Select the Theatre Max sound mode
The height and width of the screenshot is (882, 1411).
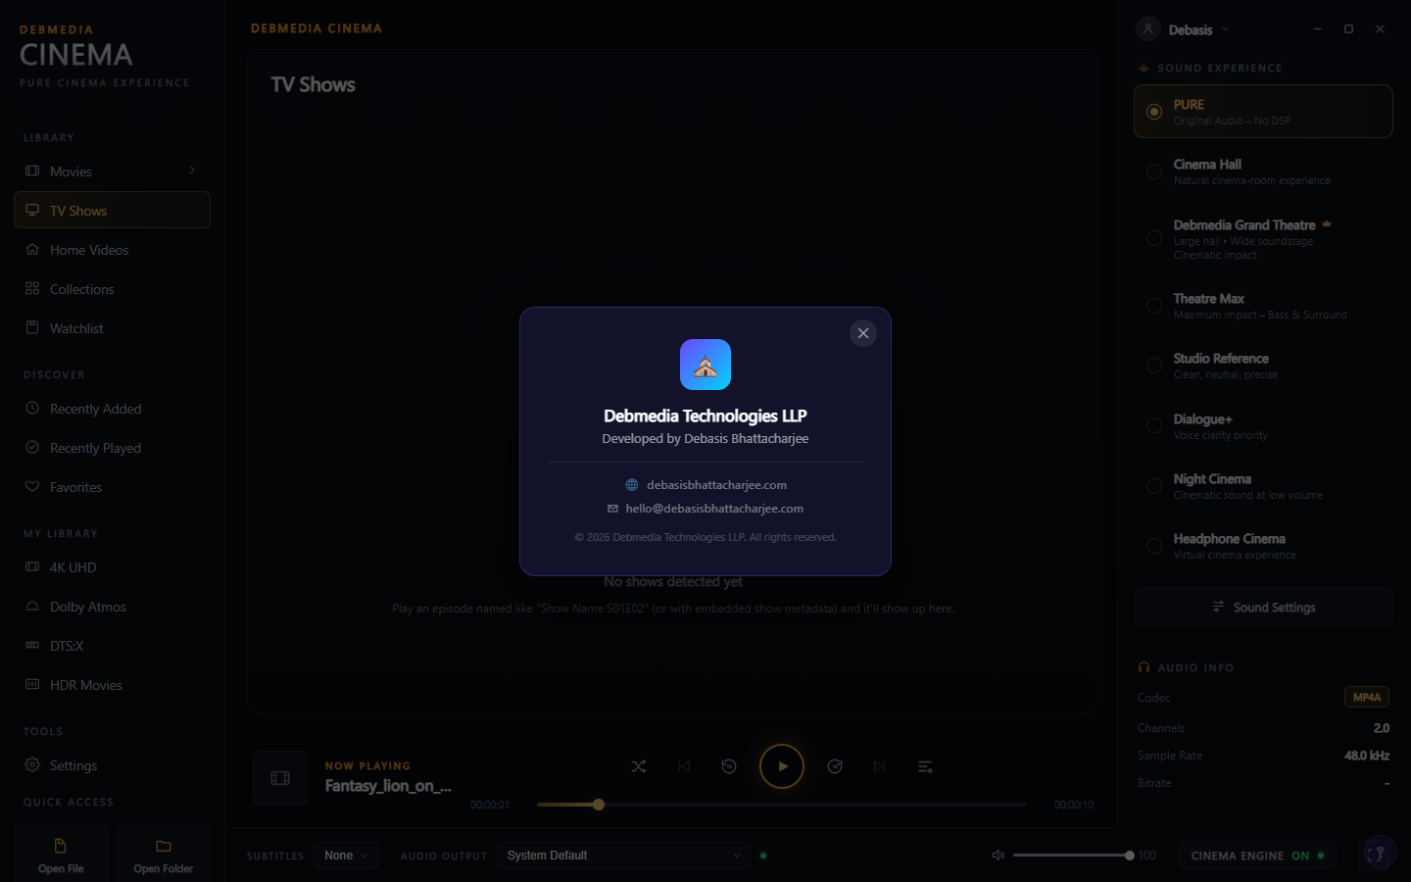tap(1263, 306)
